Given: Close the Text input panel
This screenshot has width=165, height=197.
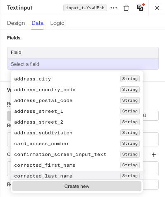Looking at the screenshot, I should point(157,8).
